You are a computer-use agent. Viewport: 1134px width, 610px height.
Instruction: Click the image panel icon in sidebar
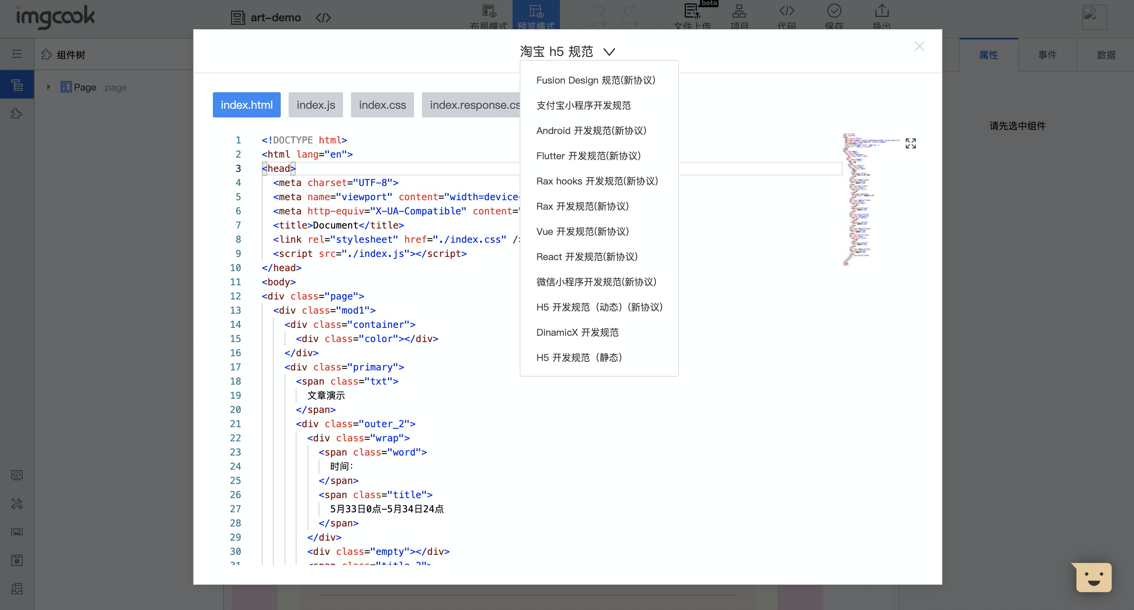point(17,532)
